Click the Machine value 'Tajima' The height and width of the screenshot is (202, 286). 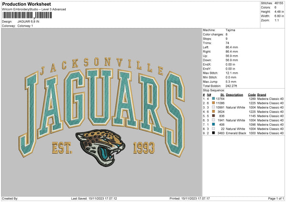click(230, 30)
